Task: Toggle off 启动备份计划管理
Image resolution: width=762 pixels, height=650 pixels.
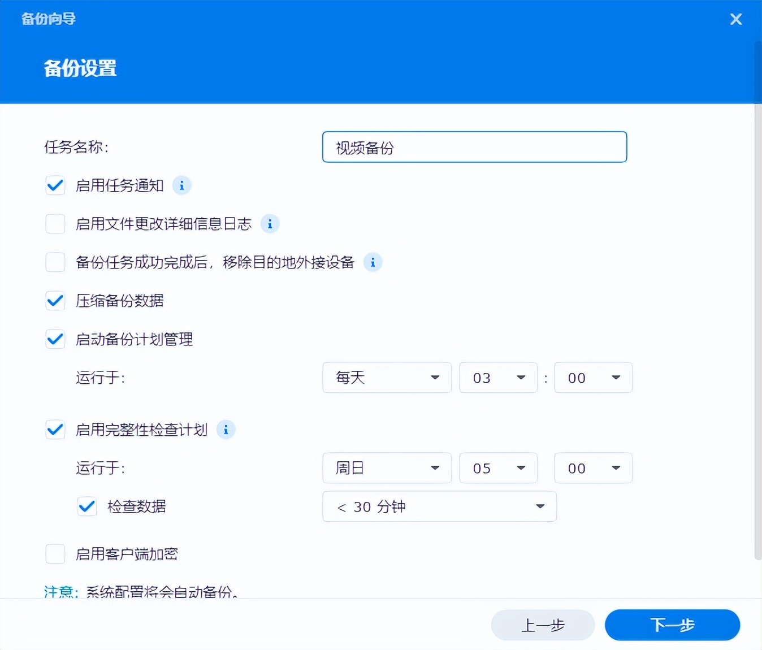Action: pos(55,339)
